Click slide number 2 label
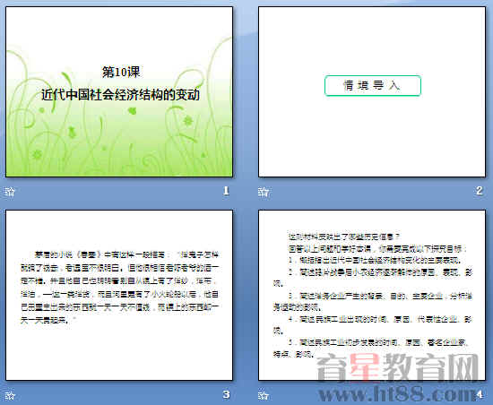Viewport: 493px width, 405px height. coord(480,190)
